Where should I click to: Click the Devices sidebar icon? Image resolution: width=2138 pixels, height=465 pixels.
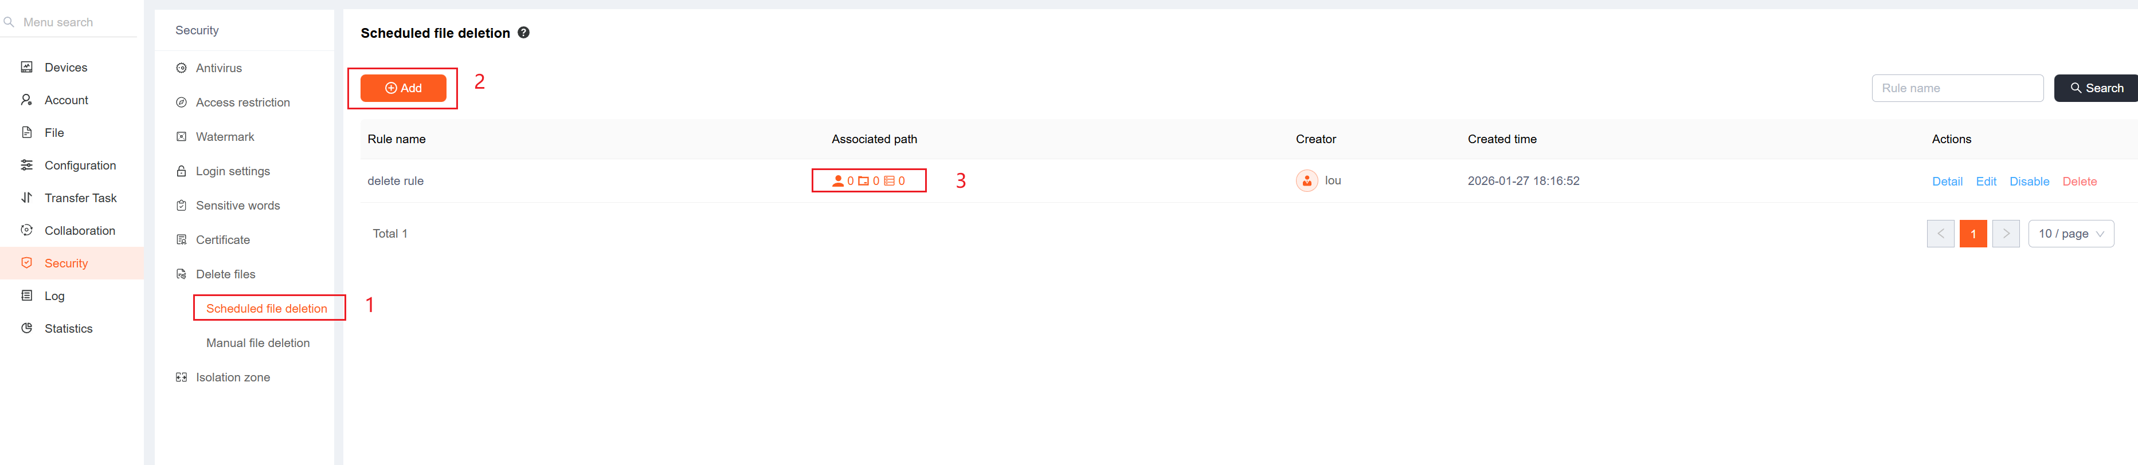click(26, 67)
